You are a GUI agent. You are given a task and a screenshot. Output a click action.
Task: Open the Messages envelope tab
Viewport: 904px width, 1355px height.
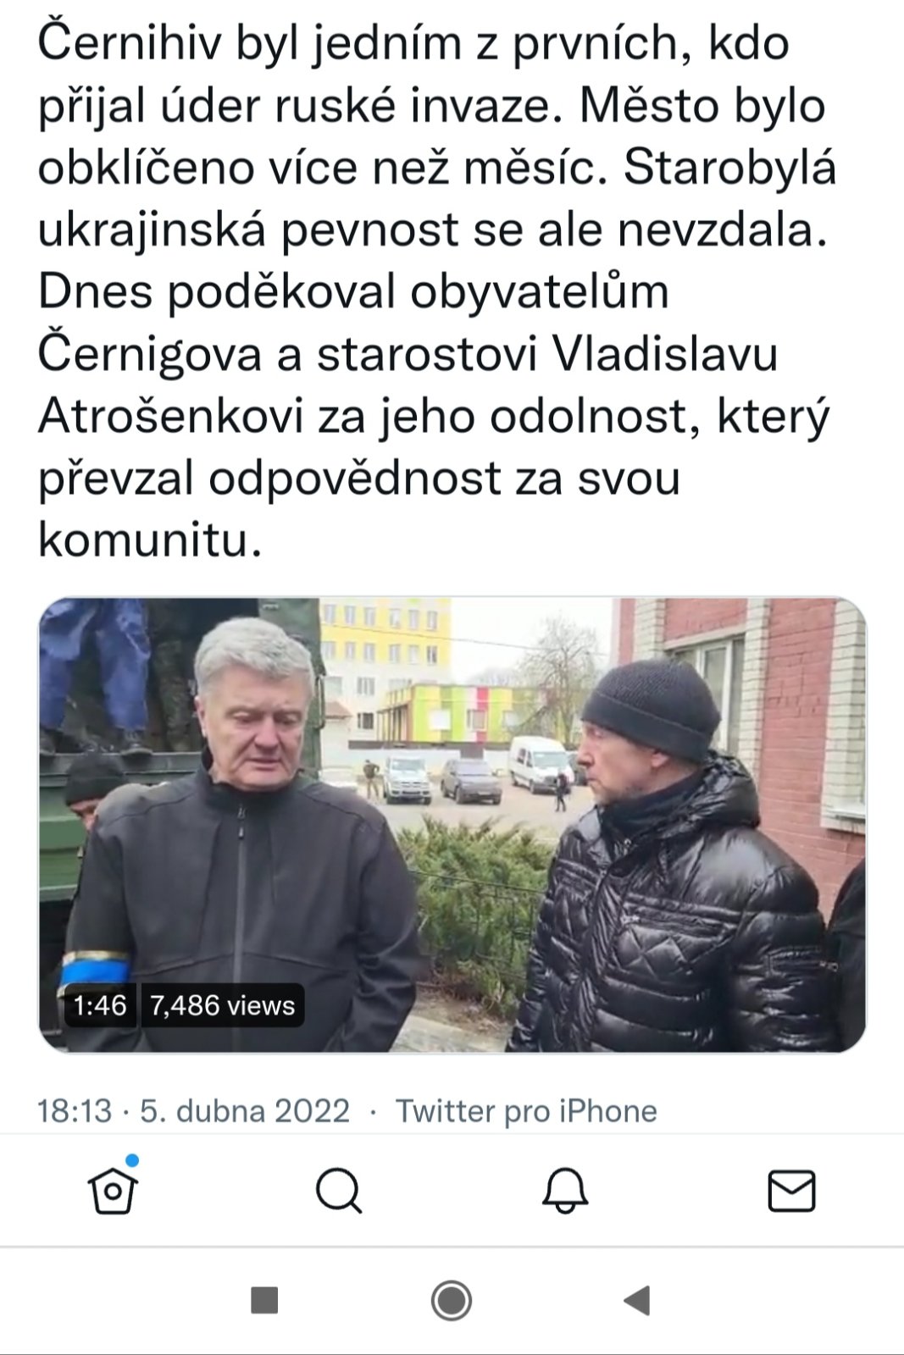(791, 1192)
